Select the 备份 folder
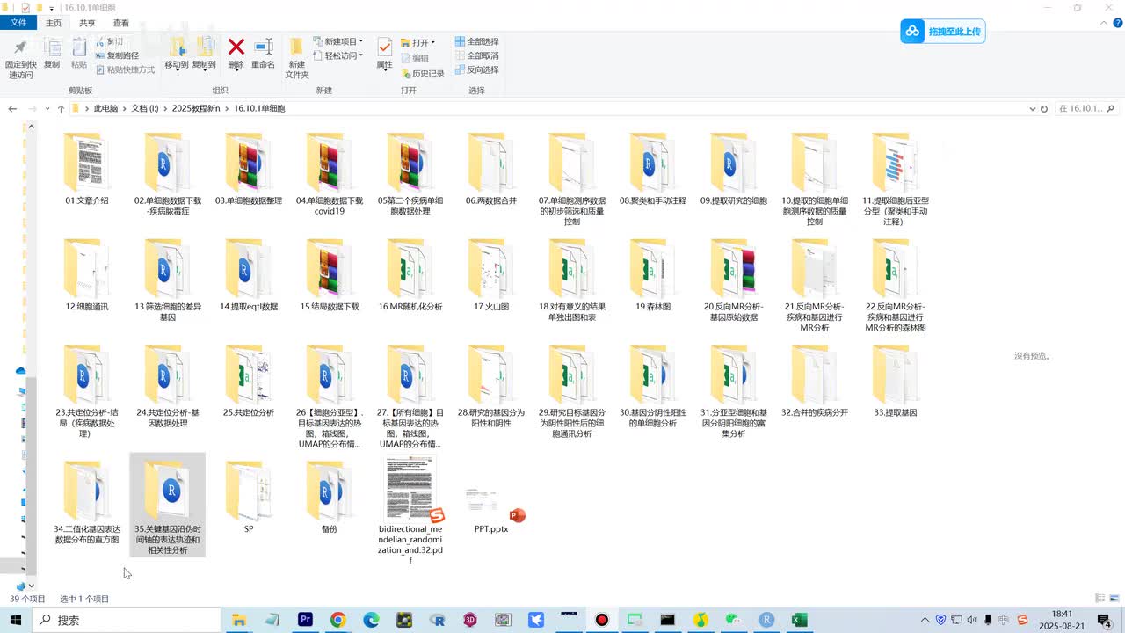 coord(330,497)
